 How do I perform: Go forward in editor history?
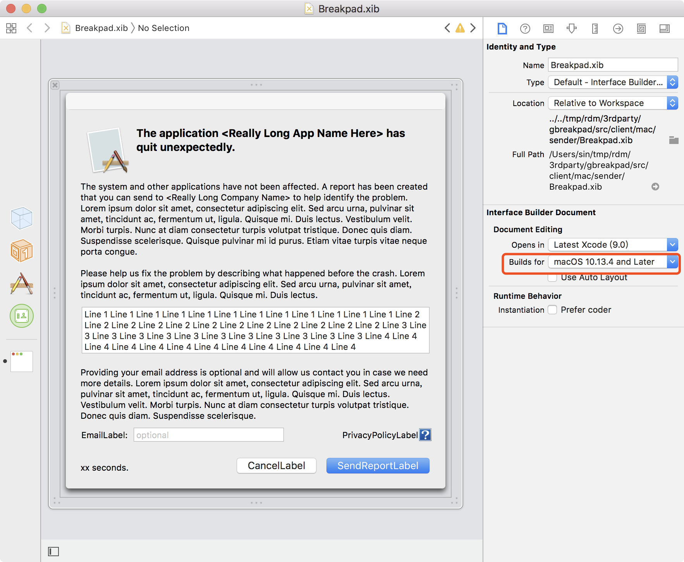coord(47,28)
